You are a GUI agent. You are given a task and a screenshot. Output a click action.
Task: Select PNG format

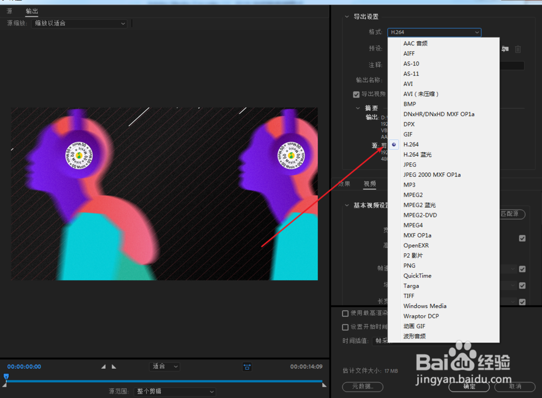coord(443,266)
